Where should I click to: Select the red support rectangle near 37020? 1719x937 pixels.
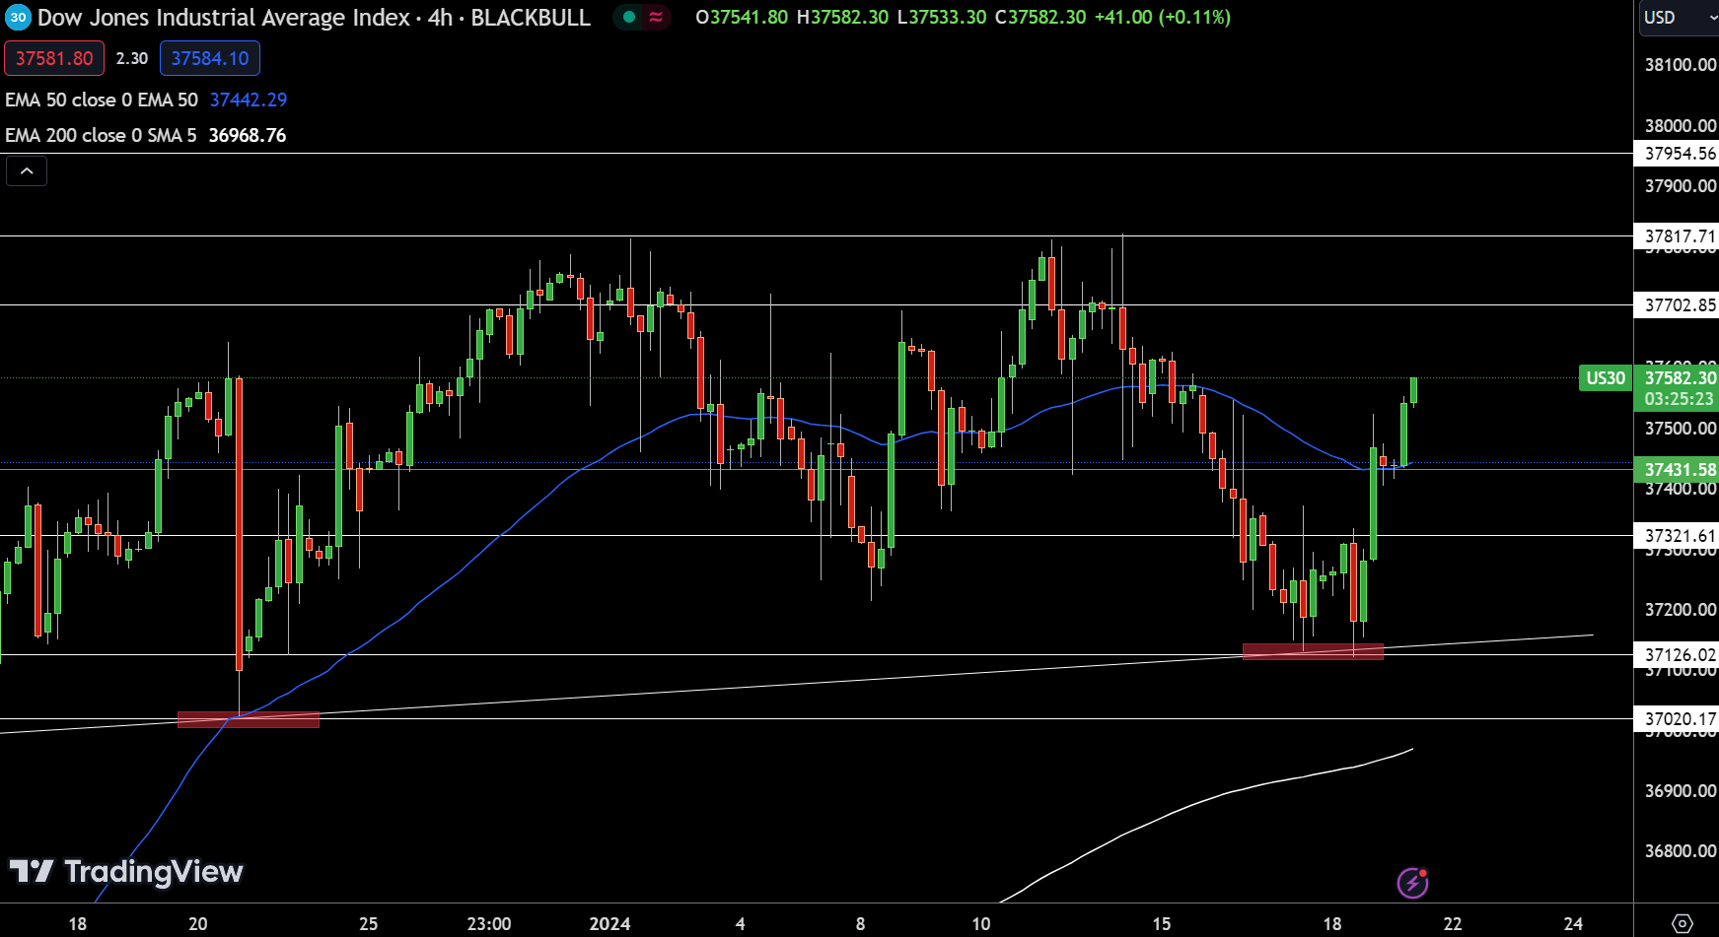coord(249,719)
